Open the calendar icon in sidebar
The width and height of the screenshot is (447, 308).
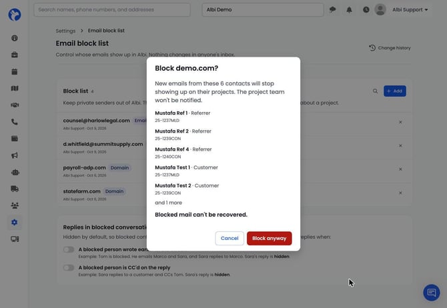pyautogui.click(x=15, y=71)
